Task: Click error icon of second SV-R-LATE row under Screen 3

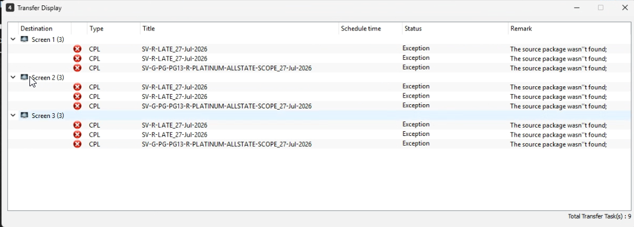Action: [77, 135]
